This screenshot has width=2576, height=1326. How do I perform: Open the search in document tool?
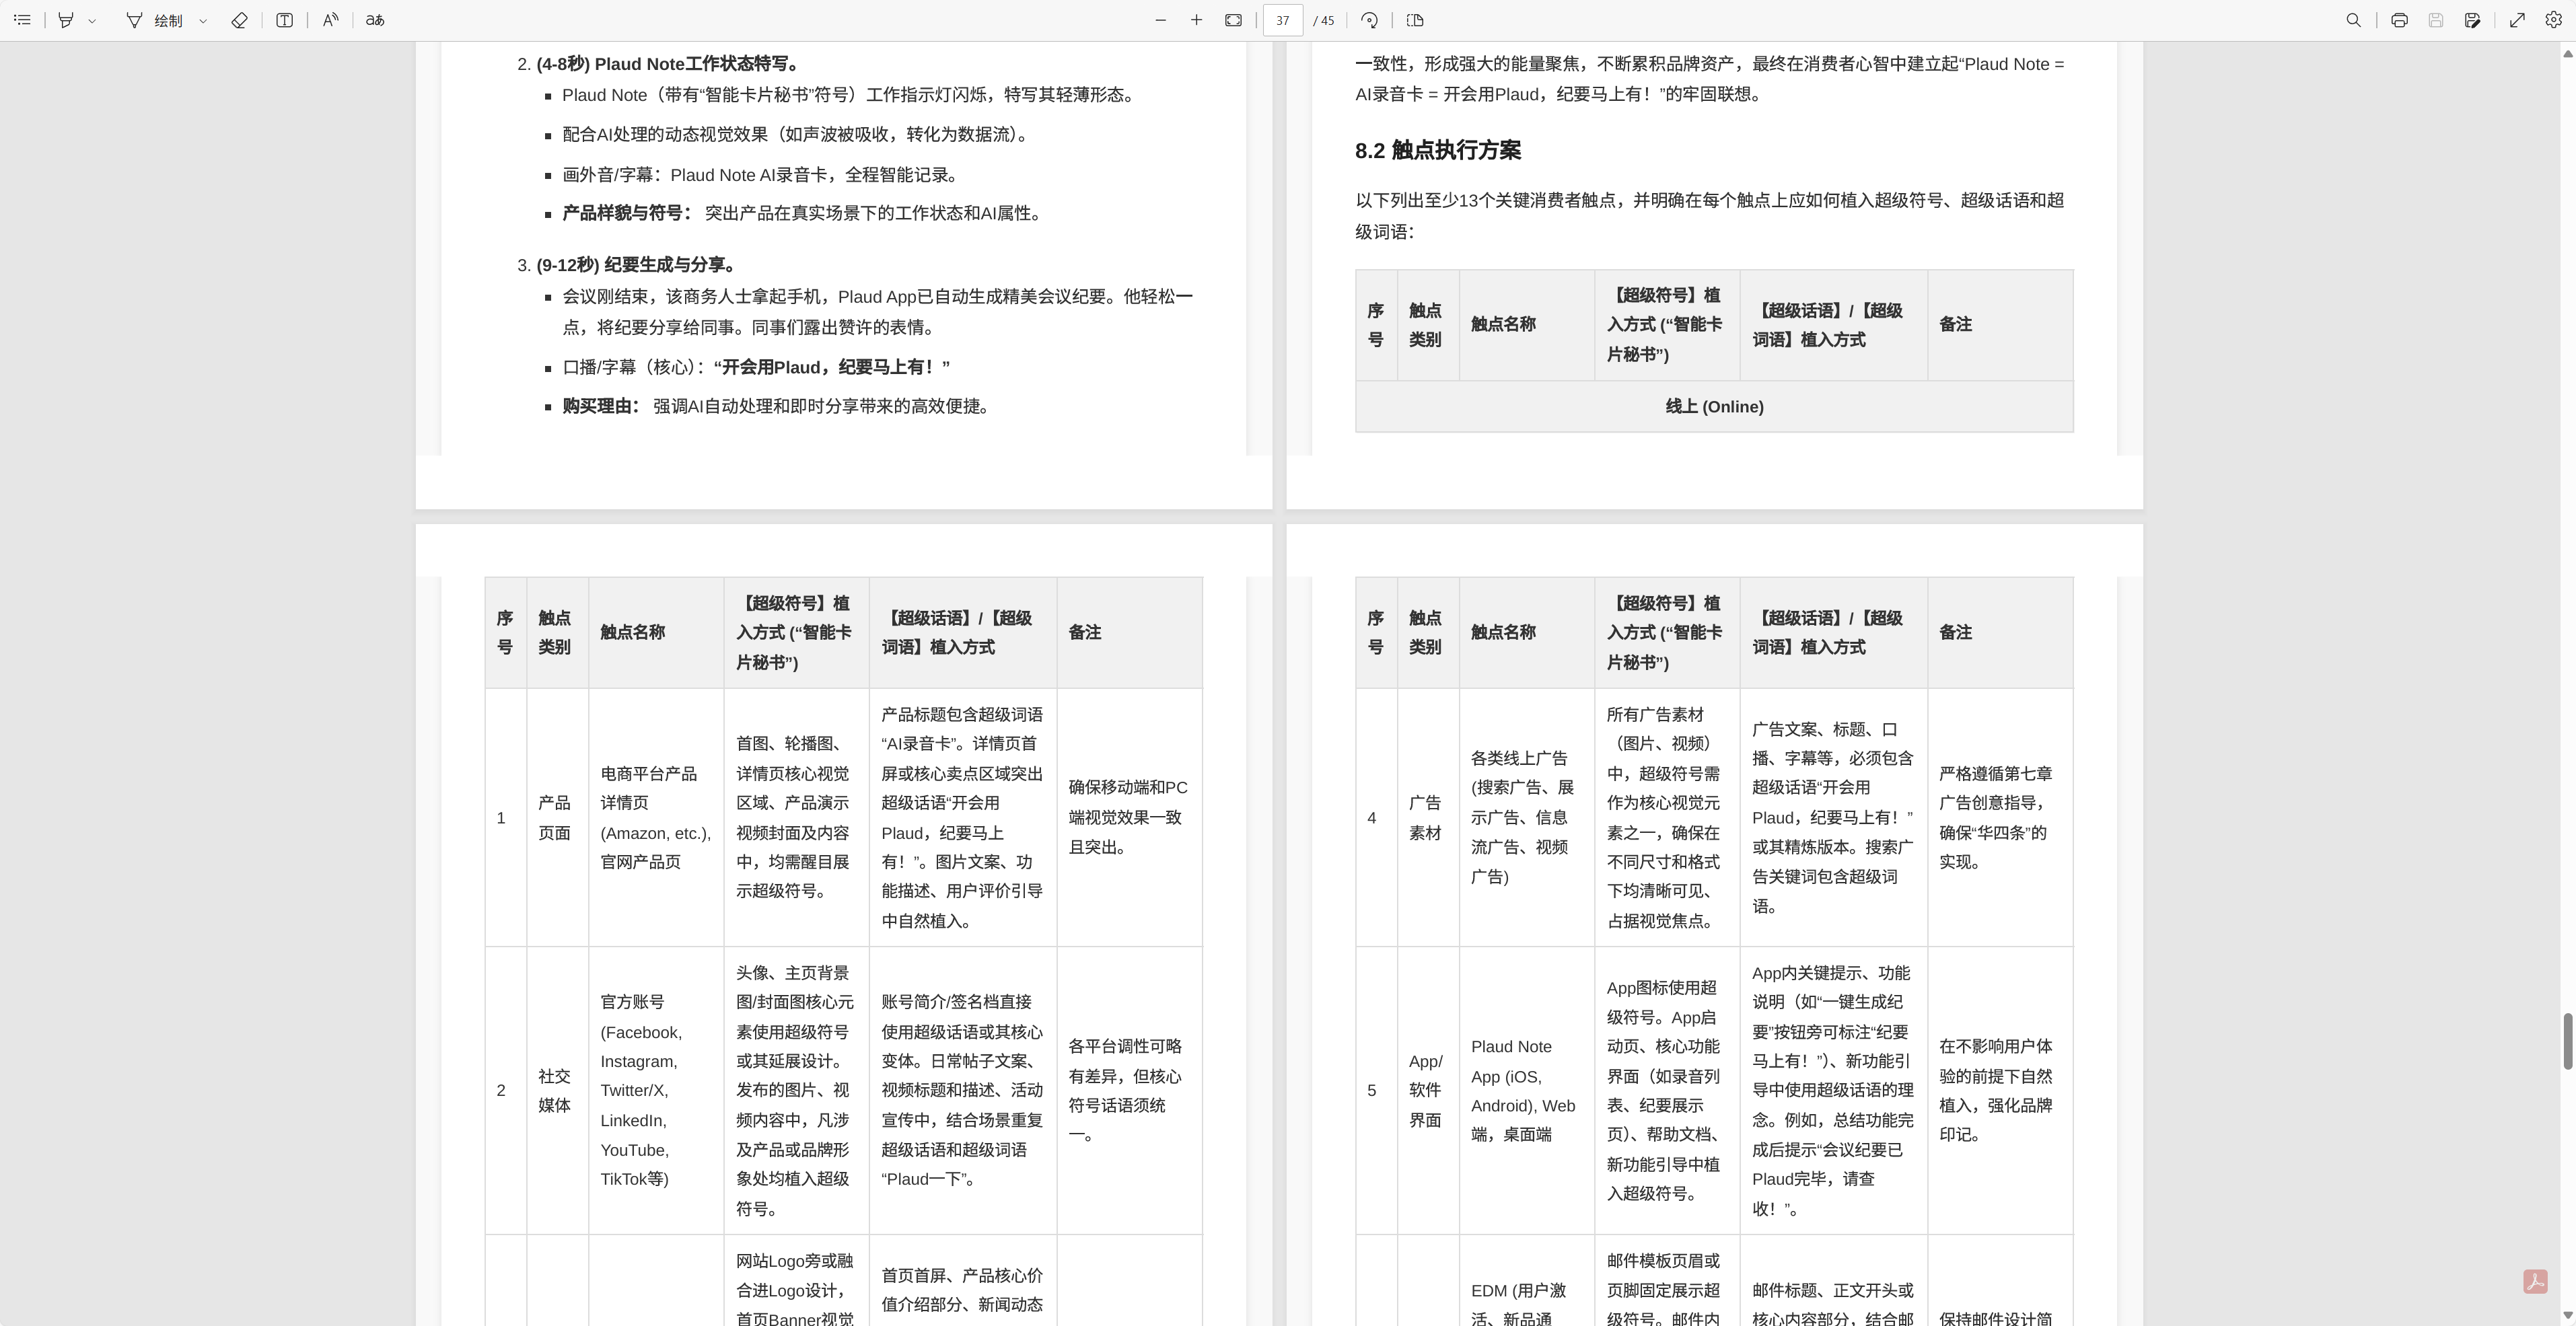click(x=2353, y=20)
